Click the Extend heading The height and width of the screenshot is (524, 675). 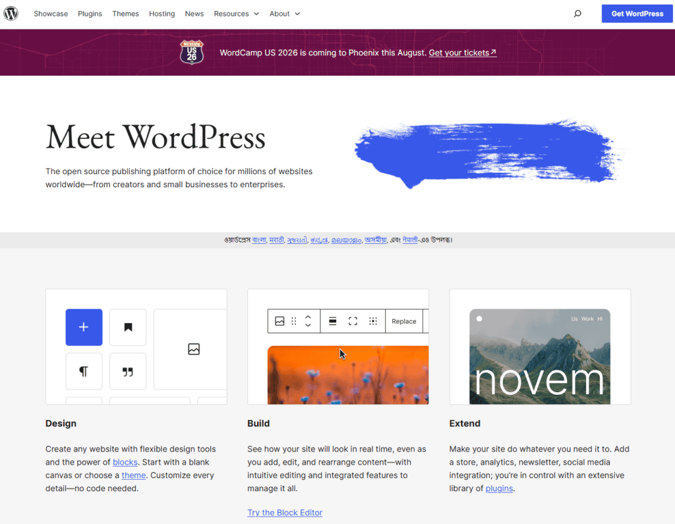click(465, 423)
